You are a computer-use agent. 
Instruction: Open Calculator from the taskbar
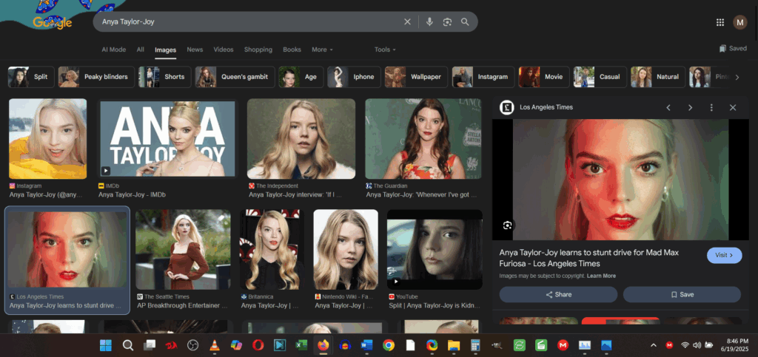pyautogui.click(x=475, y=345)
